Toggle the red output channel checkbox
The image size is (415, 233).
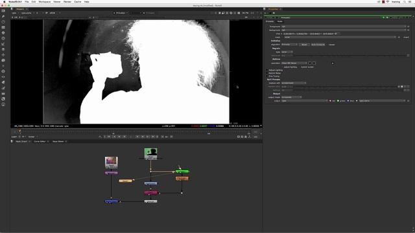pyautogui.click(x=330, y=101)
